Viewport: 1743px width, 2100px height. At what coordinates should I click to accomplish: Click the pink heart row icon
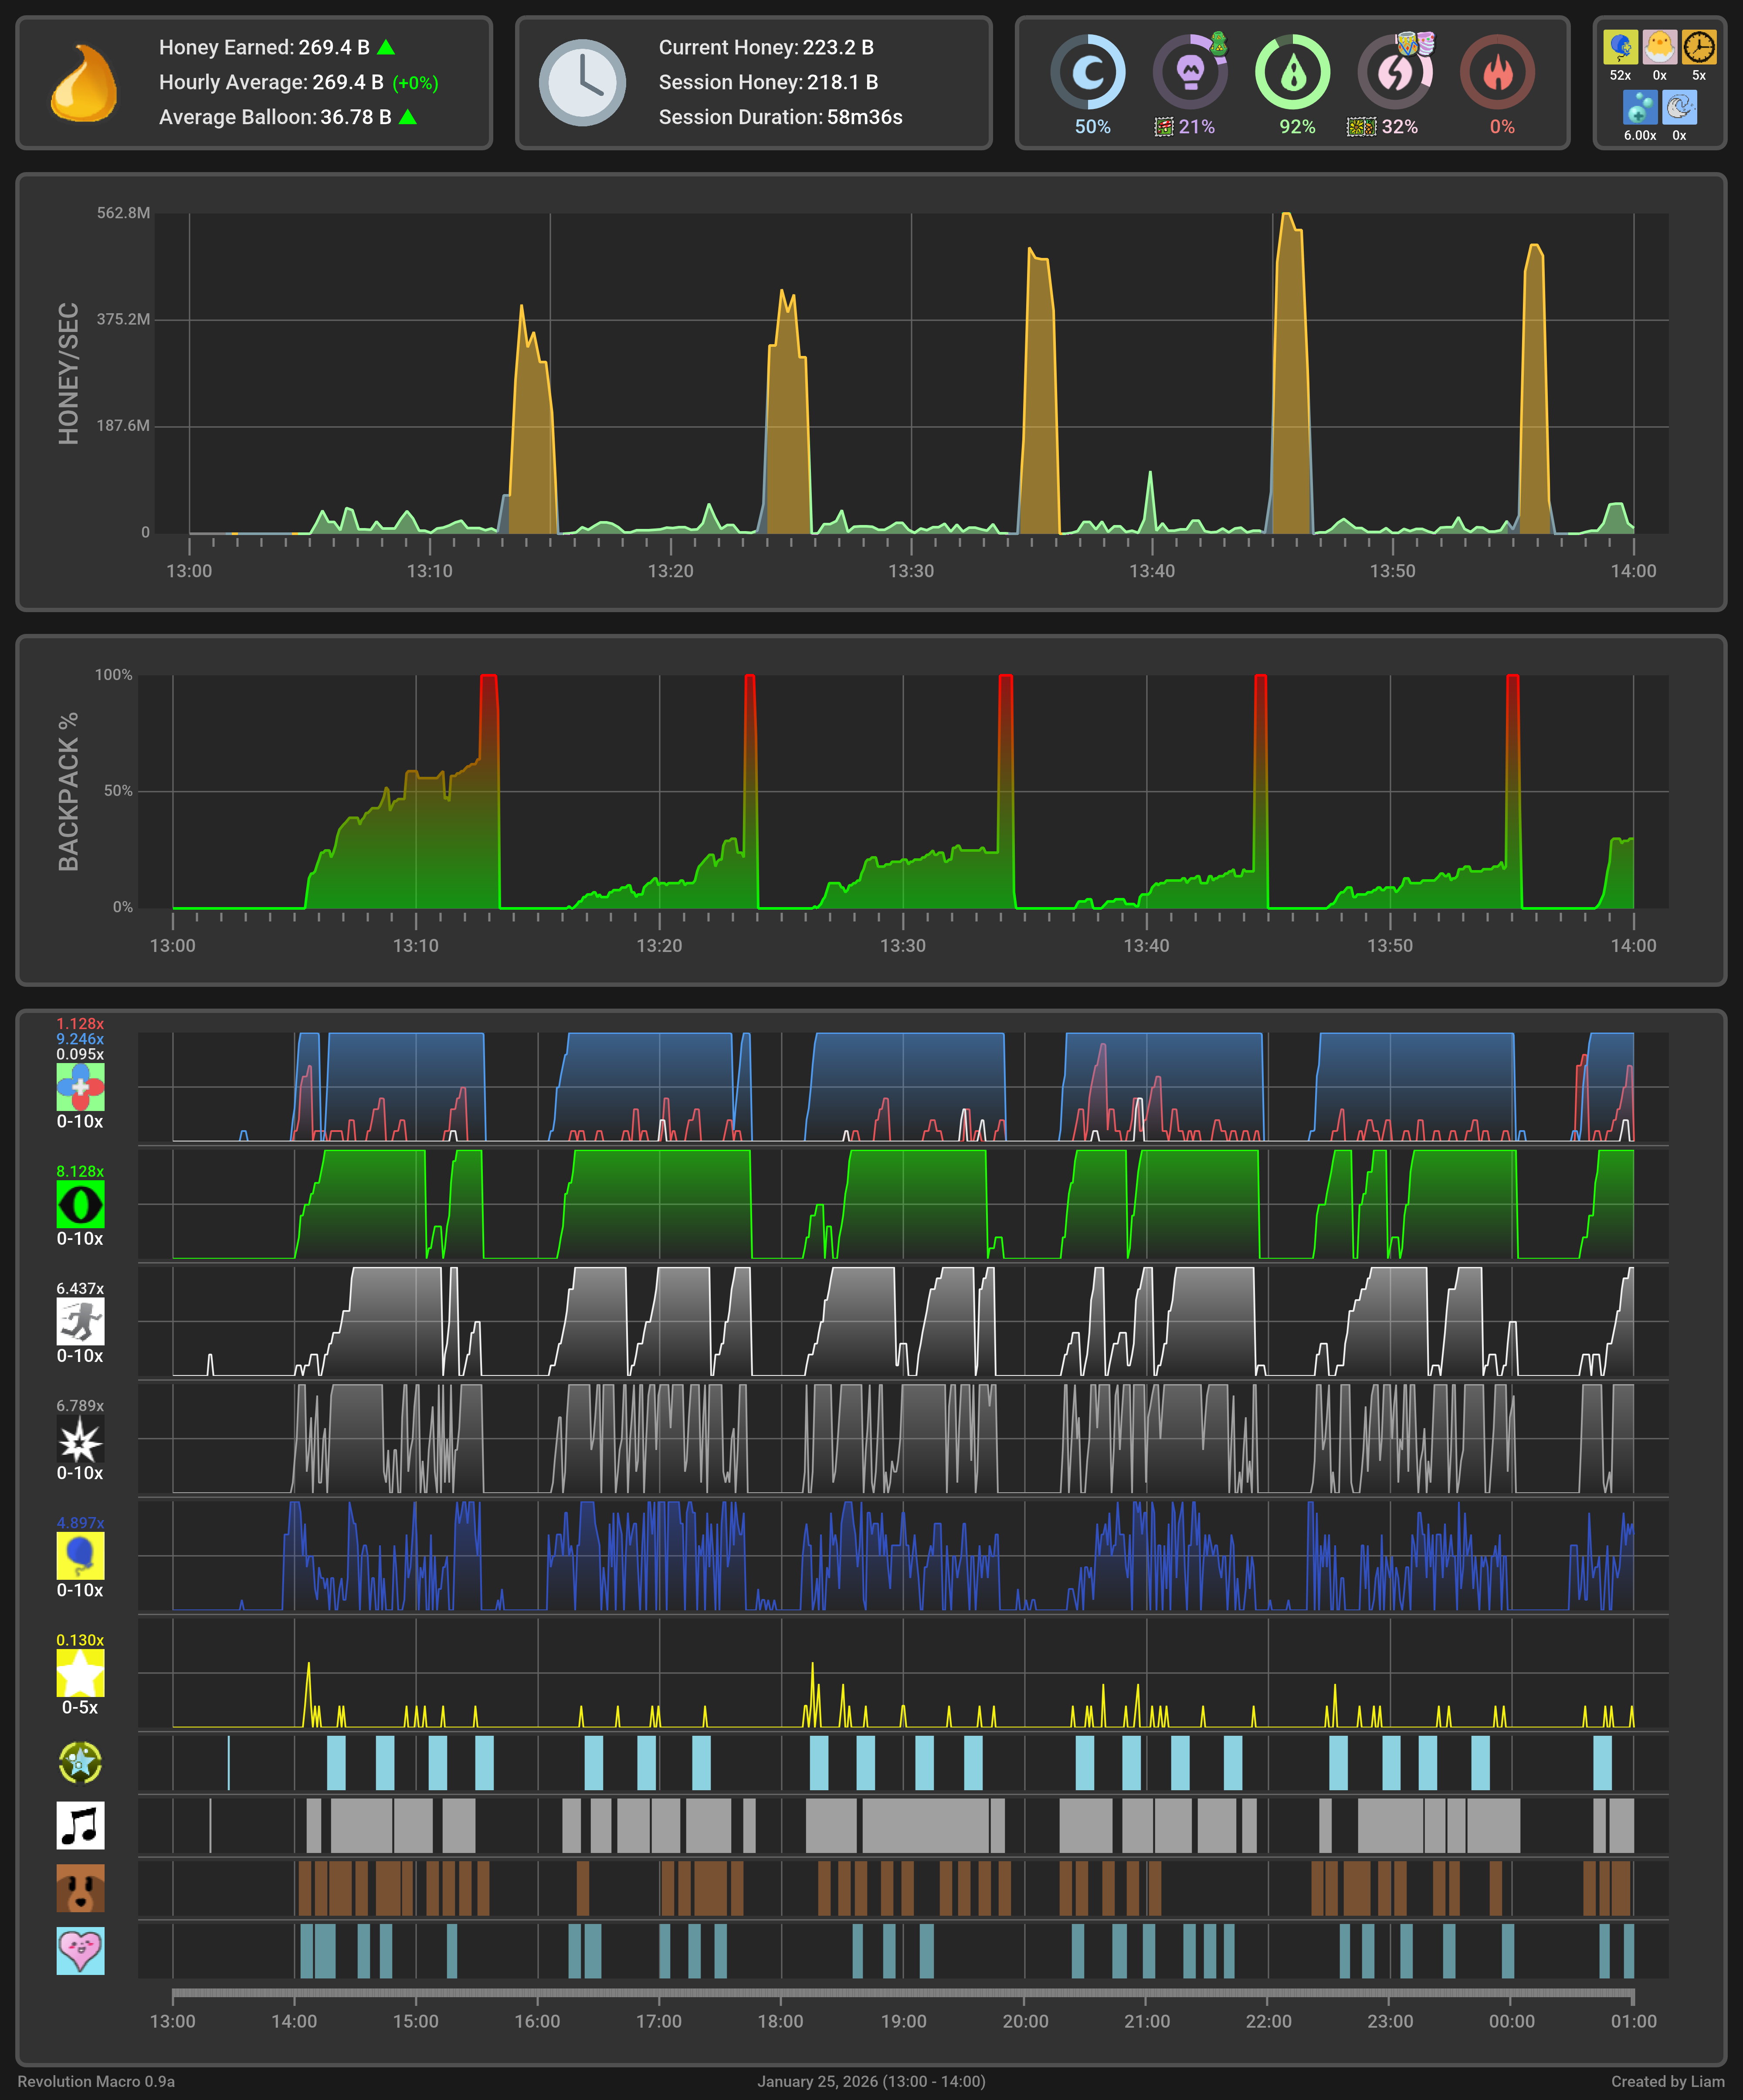(x=80, y=1950)
